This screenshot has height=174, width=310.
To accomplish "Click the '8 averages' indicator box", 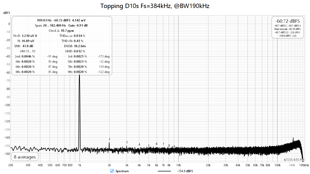I will click(x=25, y=157).
